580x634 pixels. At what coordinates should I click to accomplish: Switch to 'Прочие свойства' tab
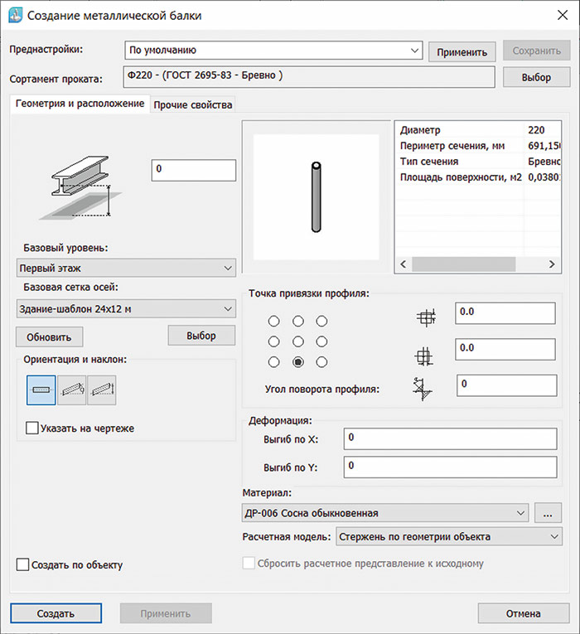[x=193, y=104]
